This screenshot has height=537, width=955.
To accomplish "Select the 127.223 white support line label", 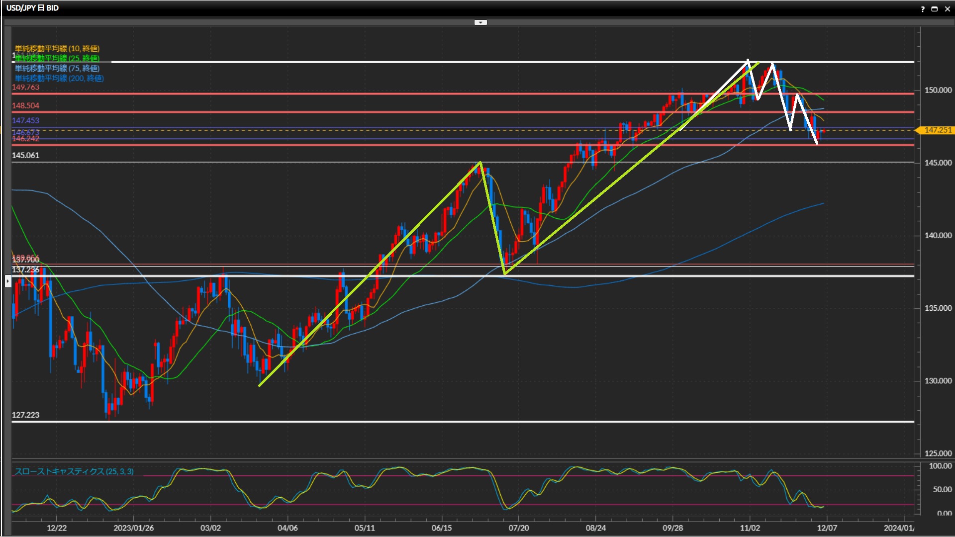I will [25, 415].
